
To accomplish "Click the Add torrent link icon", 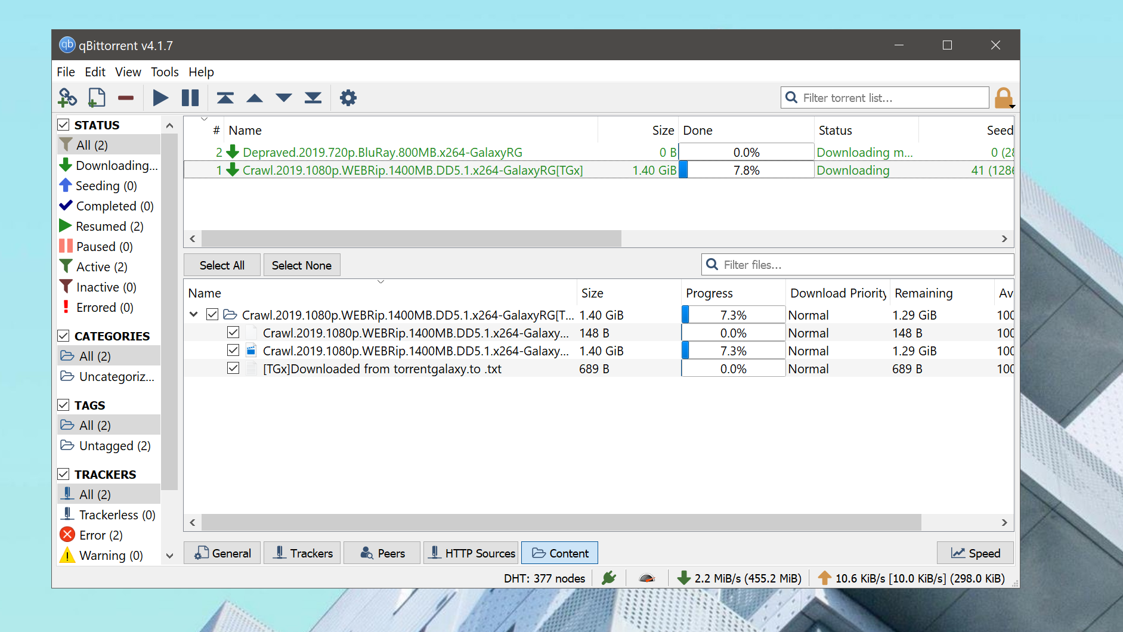I will 67,98.
